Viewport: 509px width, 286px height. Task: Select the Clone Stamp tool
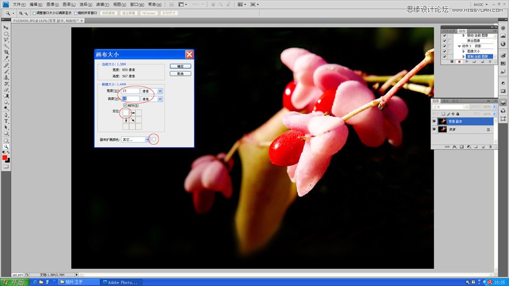tap(6, 78)
